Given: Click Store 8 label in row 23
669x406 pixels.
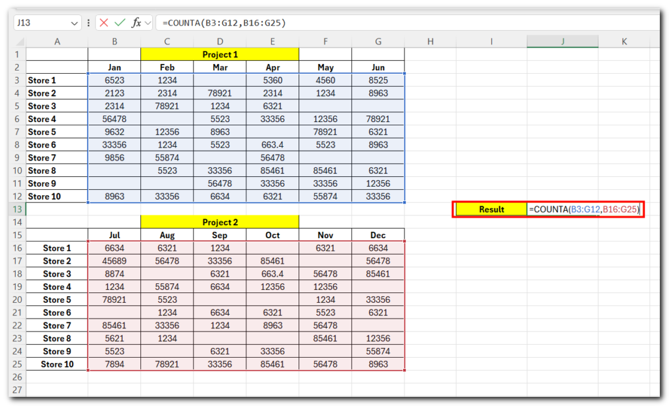Looking at the screenshot, I should 57,338.
